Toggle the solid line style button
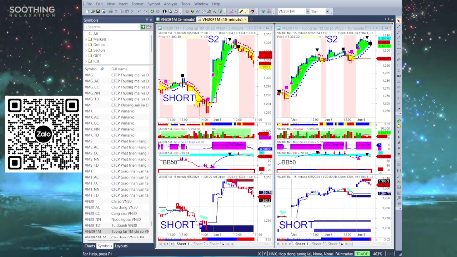457x257 pixels. click(x=241, y=11)
